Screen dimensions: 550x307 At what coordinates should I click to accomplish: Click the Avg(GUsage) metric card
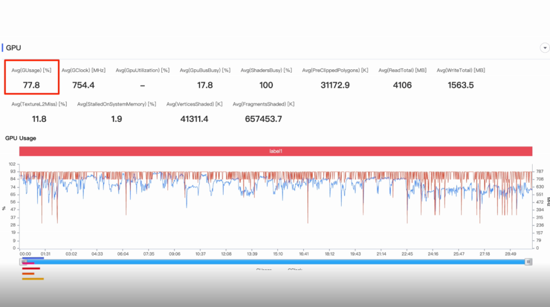32,77
